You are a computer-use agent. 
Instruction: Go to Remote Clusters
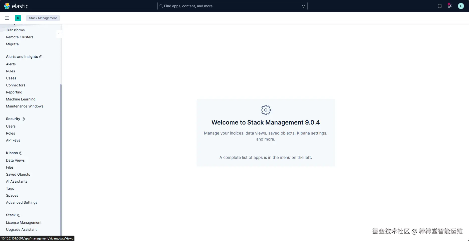[20, 37]
